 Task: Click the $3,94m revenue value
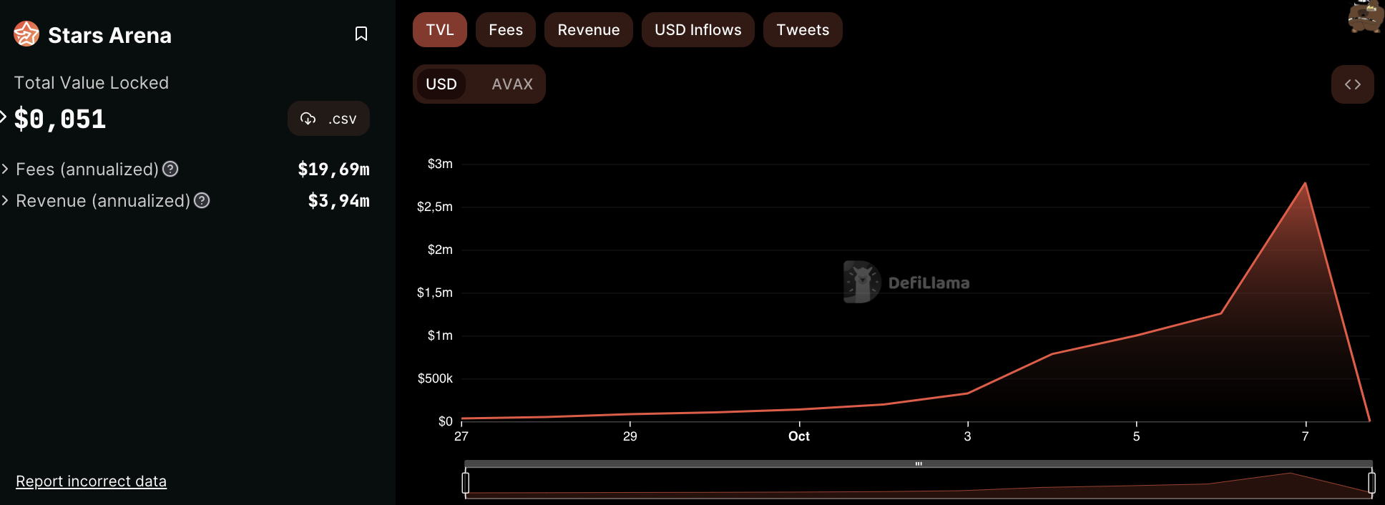(x=339, y=201)
